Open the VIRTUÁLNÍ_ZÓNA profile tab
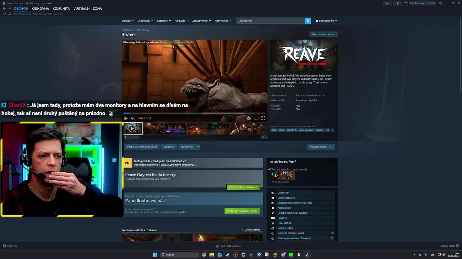 click(x=88, y=9)
